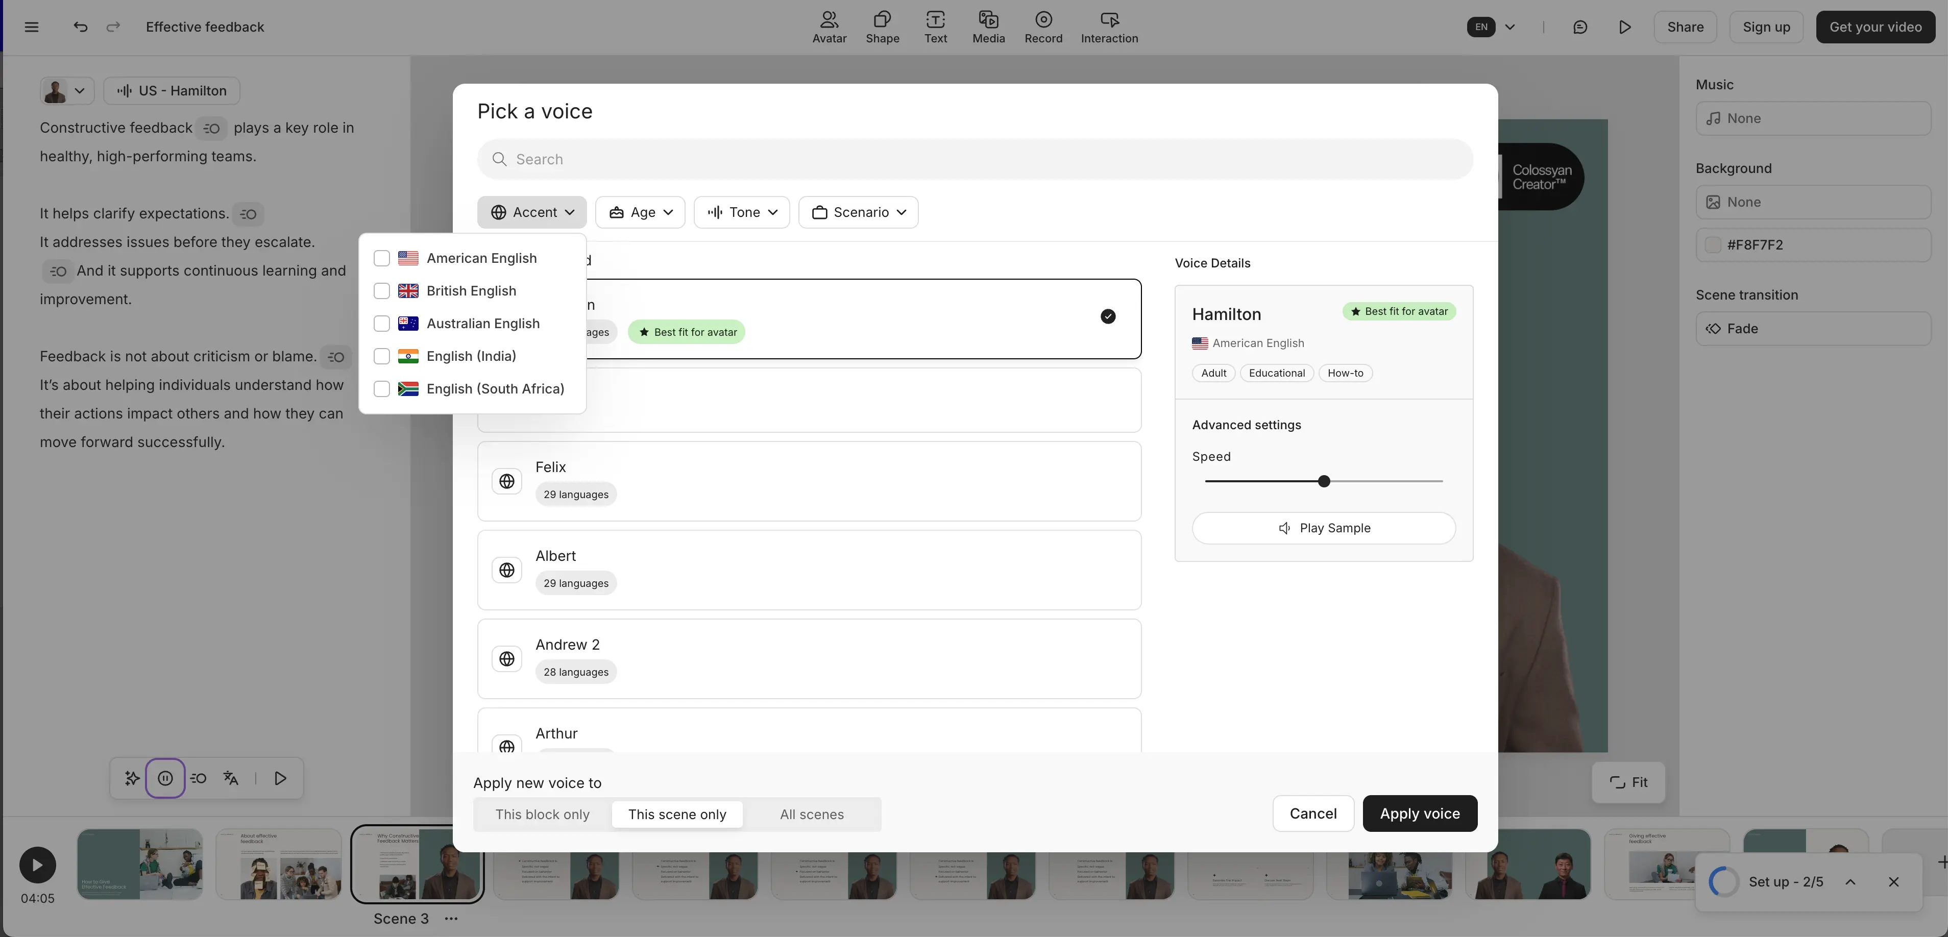Select the All scenes option
1948x937 pixels.
click(x=812, y=815)
